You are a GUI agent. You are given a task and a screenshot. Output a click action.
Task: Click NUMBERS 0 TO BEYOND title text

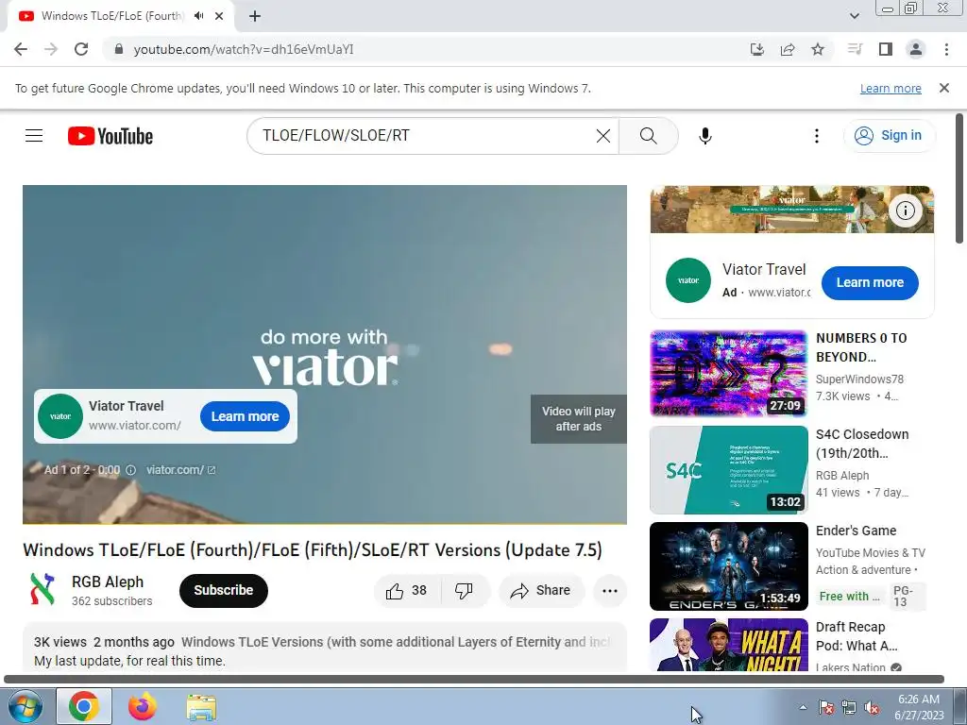pyautogui.click(x=861, y=347)
